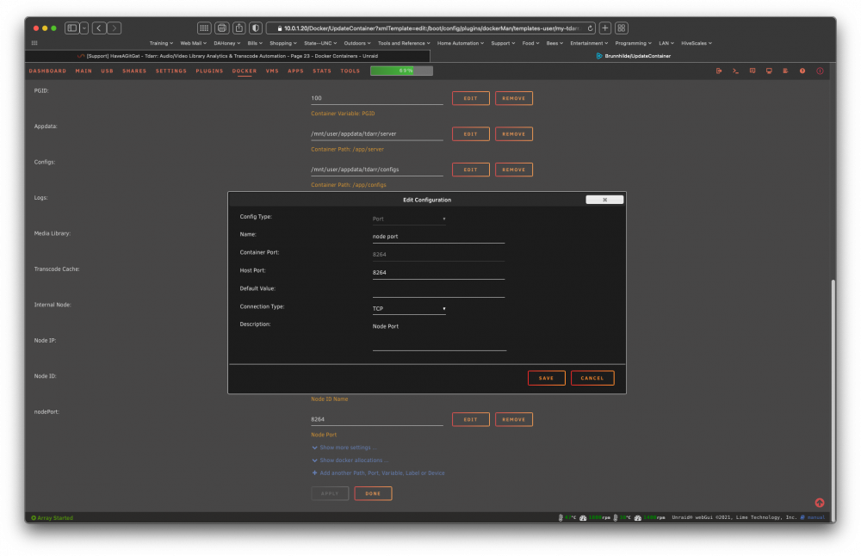Viewport: 861px width, 556px height.
Task: Click the Default Value field
Action: tap(438, 291)
